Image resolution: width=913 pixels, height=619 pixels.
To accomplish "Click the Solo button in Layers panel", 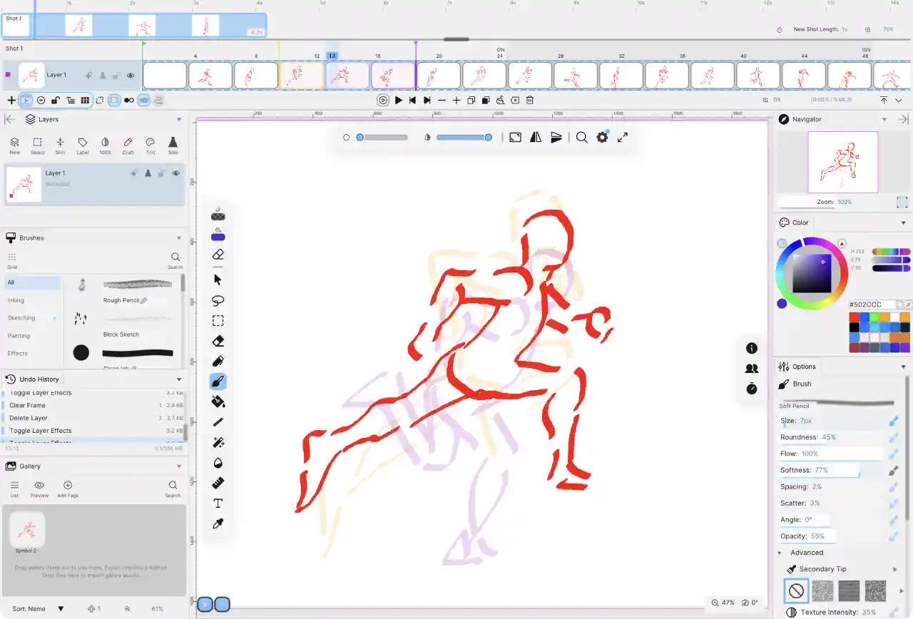I will [173, 145].
